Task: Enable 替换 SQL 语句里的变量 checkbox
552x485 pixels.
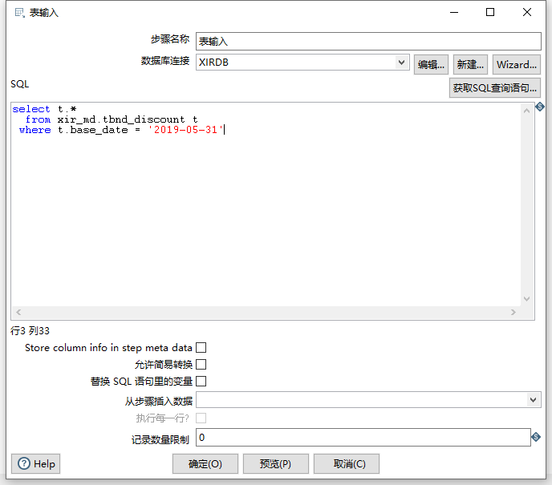Action: pos(201,382)
